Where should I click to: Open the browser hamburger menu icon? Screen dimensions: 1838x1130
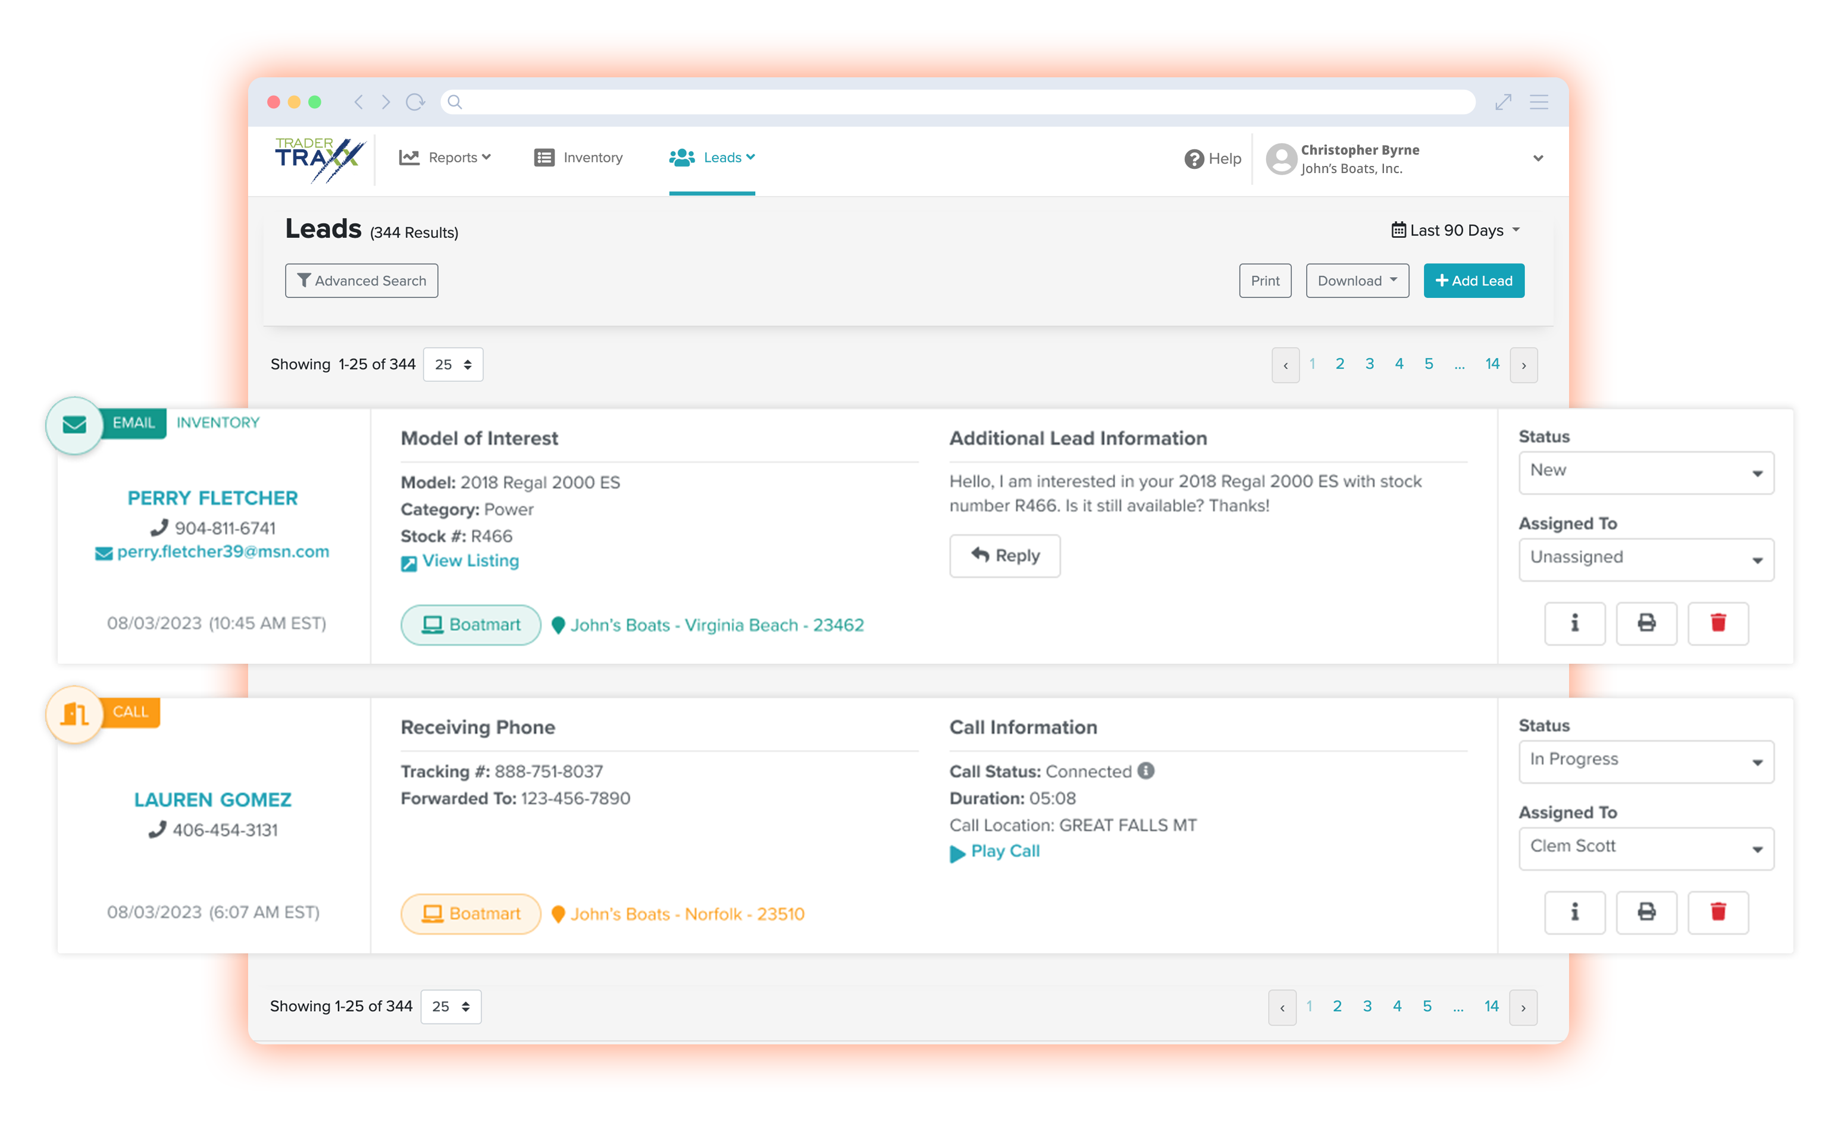click(1538, 102)
